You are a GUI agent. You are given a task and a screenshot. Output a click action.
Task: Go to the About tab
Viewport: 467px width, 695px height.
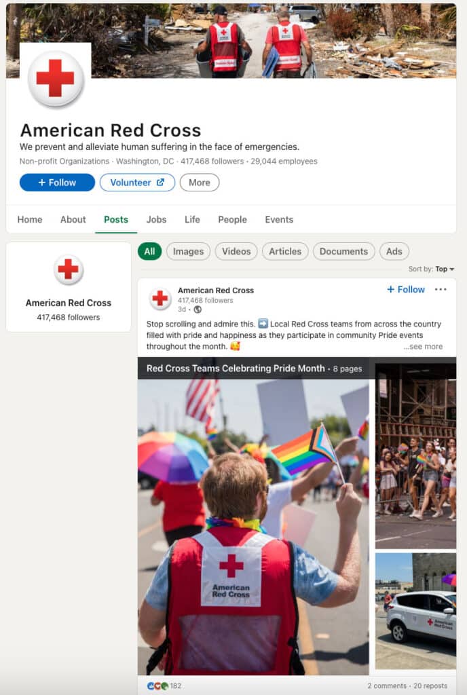73,219
